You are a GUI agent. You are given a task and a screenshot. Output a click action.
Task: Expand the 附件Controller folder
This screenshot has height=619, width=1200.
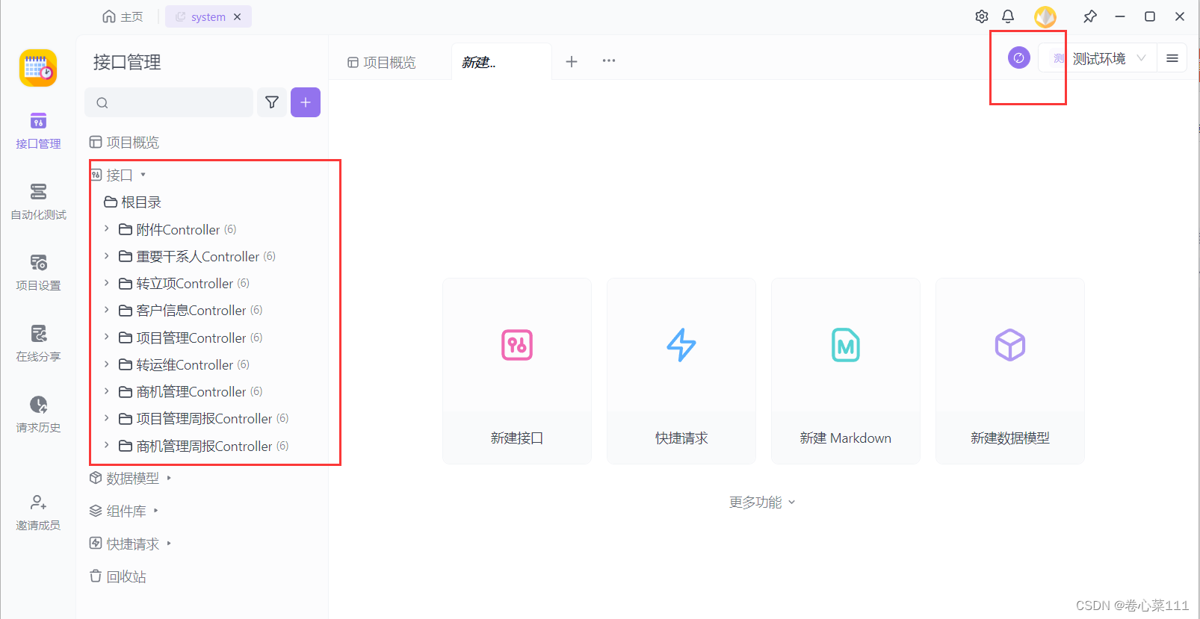pos(107,228)
